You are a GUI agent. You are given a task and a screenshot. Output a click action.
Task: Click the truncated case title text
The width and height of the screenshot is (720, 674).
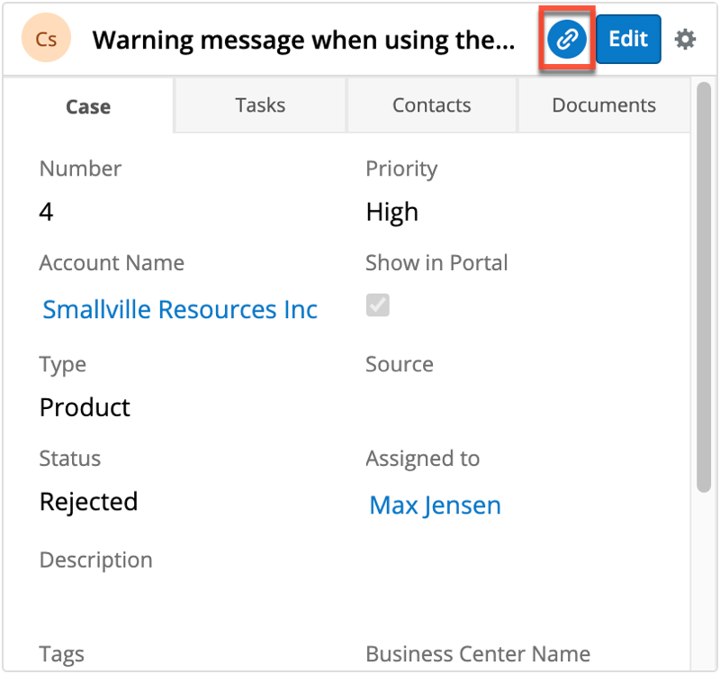(x=303, y=40)
